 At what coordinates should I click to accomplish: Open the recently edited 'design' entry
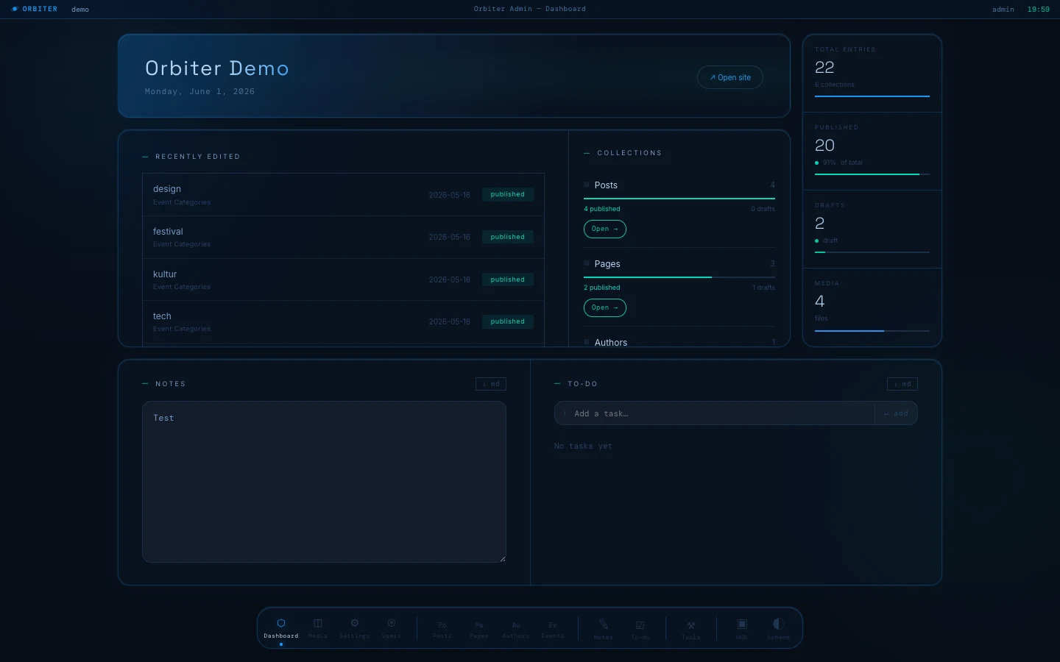343,195
